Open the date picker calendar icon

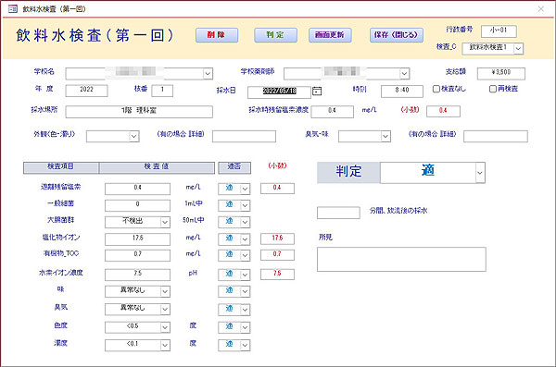(317, 92)
